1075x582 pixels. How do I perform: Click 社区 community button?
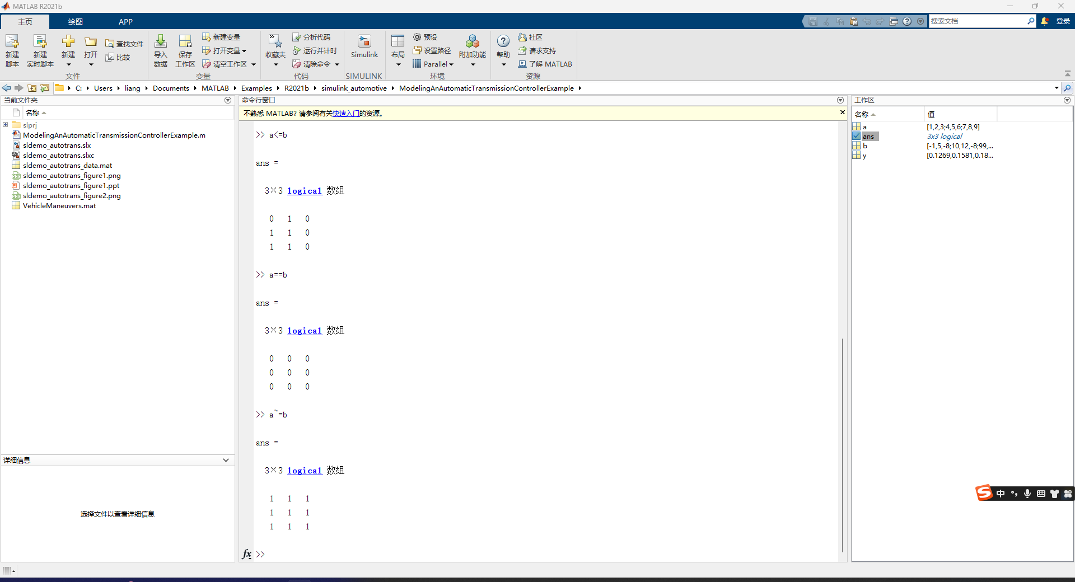point(530,37)
